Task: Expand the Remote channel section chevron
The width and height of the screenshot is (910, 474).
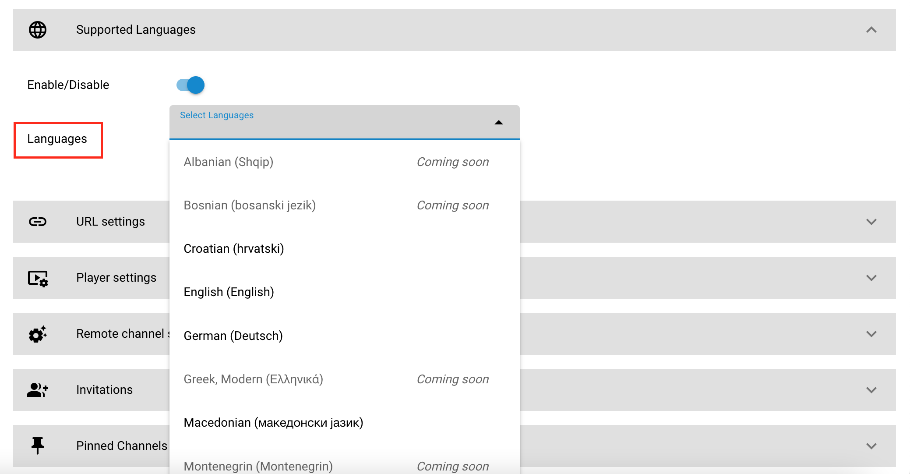Action: click(x=871, y=334)
